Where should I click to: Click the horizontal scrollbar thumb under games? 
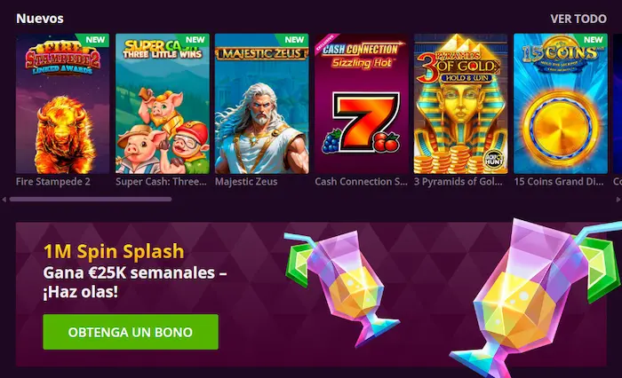(91, 200)
